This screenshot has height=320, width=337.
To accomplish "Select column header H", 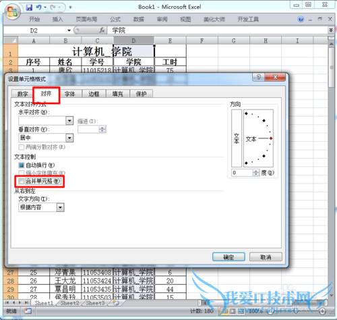I will [266, 41].
